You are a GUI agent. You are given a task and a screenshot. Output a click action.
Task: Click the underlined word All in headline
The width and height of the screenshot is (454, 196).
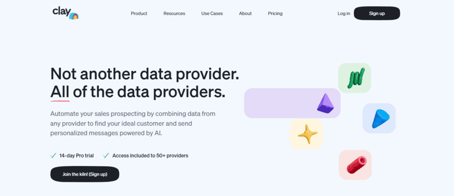coord(60,93)
